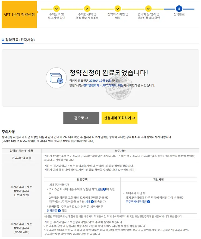Open the 무주택세대구성원 link
Screen dimensions: 201x239
click(x=136, y=202)
